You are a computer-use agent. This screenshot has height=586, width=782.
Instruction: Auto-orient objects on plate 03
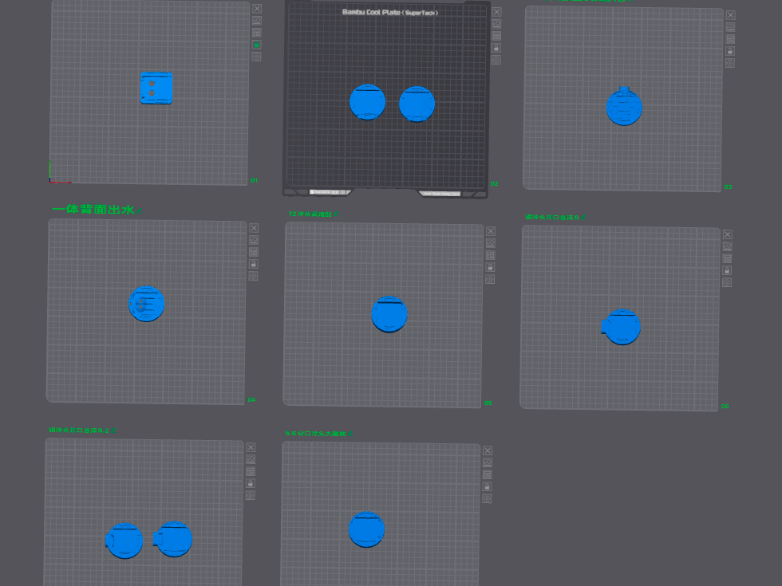tap(730, 27)
